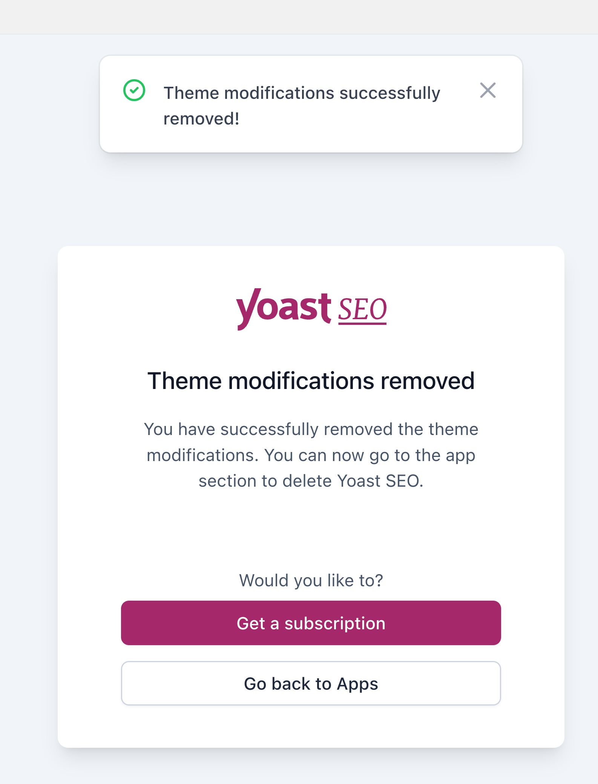
Task: Click toast text 'Theme modifications successfully'
Action: pos(302,93)
